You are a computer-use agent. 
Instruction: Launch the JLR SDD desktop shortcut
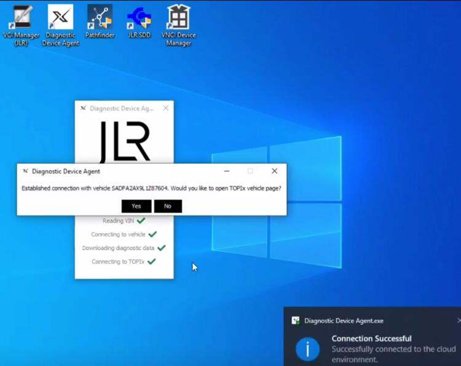tap(139, 23)
